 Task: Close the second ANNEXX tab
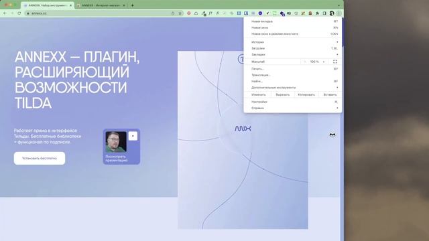(124, 5)
